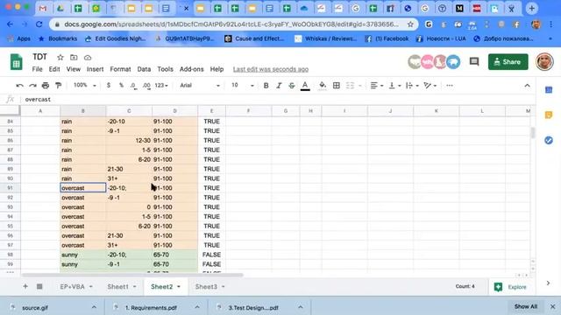Open the comment history icon
The height and width of the screenshot is (315, 561).
coord(474,62)
